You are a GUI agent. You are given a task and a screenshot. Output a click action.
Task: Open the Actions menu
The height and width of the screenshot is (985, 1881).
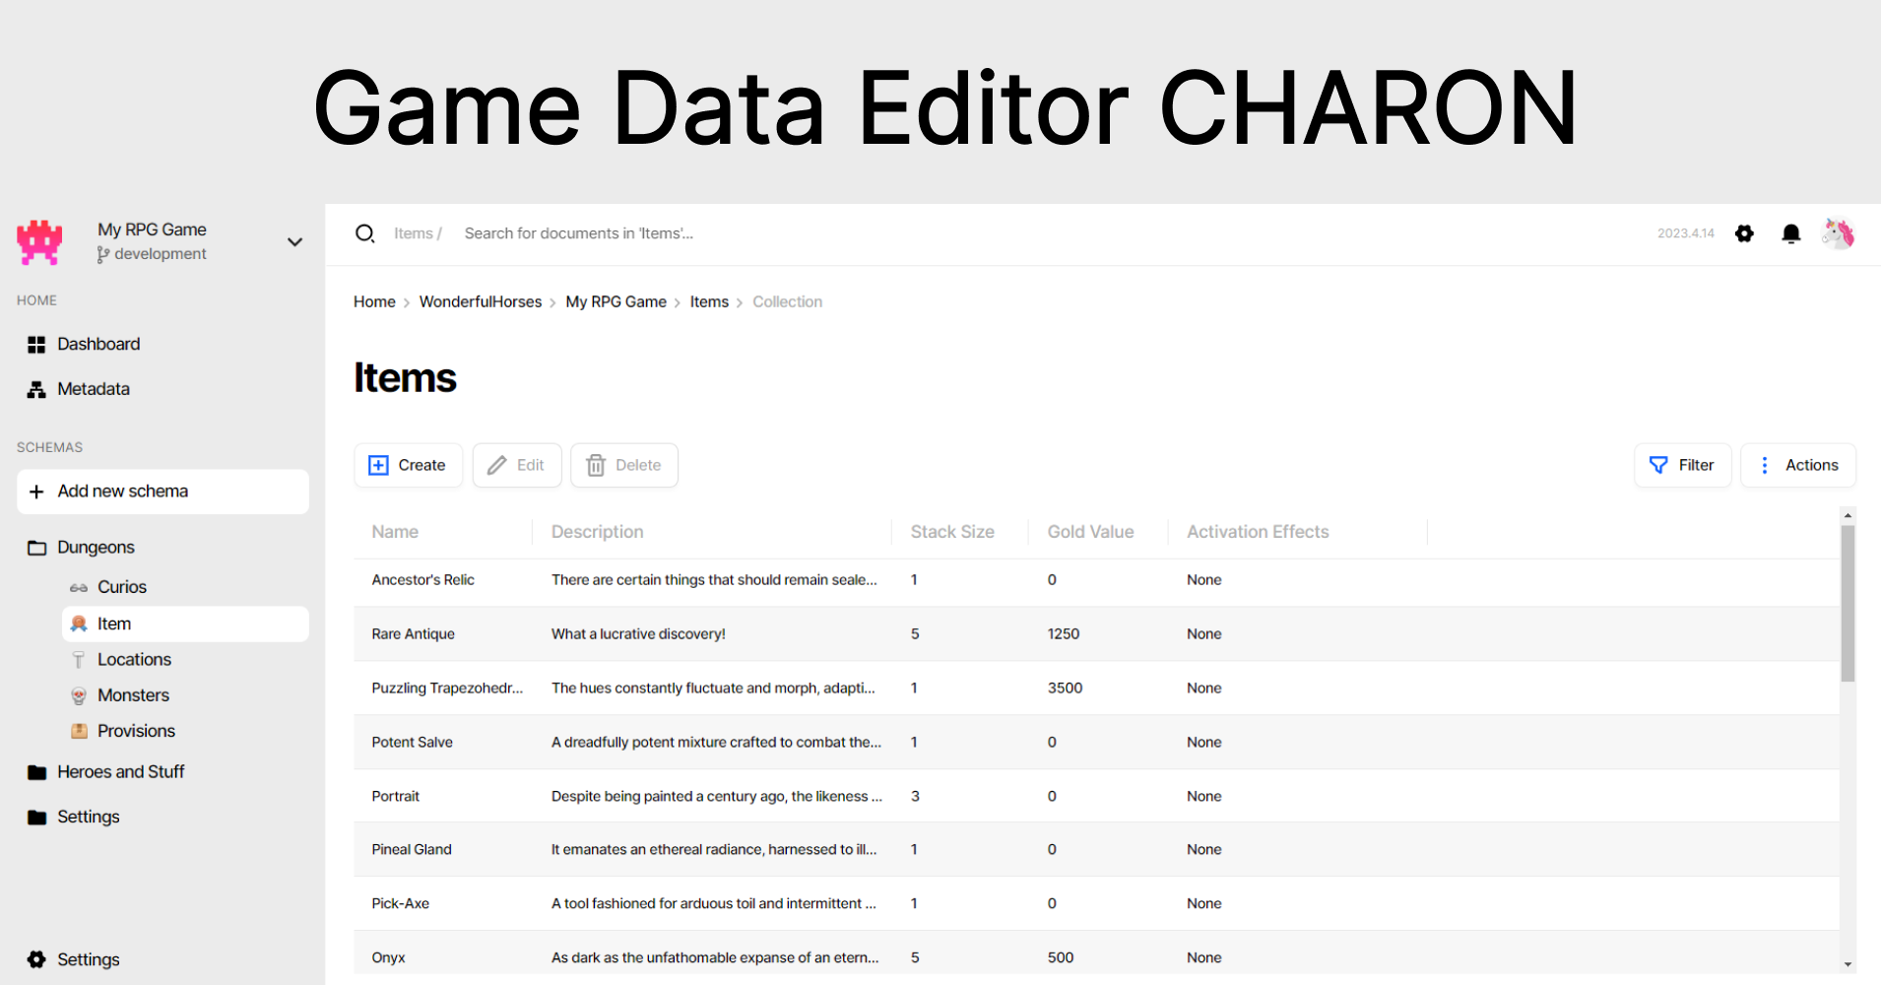pos(1798,464)
